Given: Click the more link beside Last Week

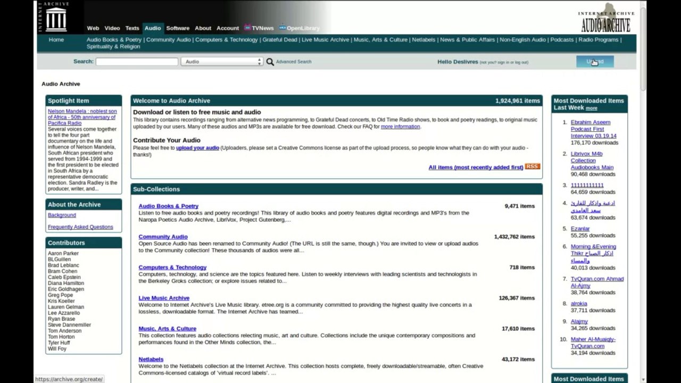Looking at the screenshot, I should tap(592, 108).
